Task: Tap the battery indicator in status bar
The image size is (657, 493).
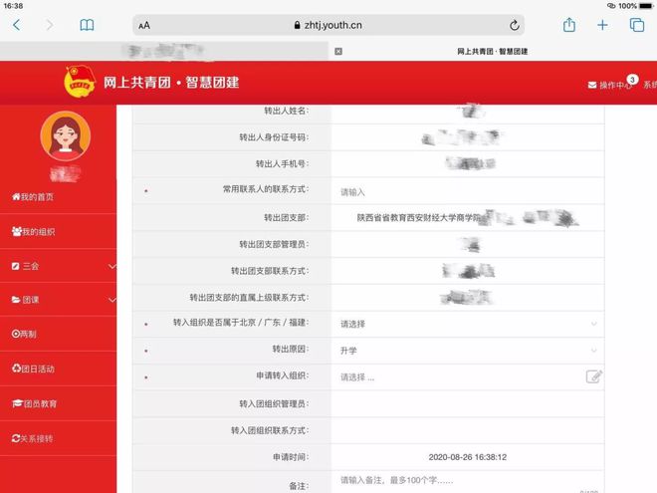Action: click(646, 6)
